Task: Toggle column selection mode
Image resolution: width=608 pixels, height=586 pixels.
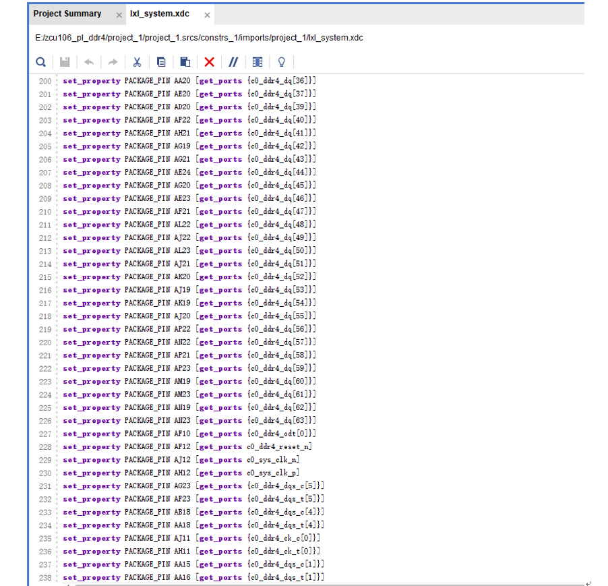Action: point(257,62)
